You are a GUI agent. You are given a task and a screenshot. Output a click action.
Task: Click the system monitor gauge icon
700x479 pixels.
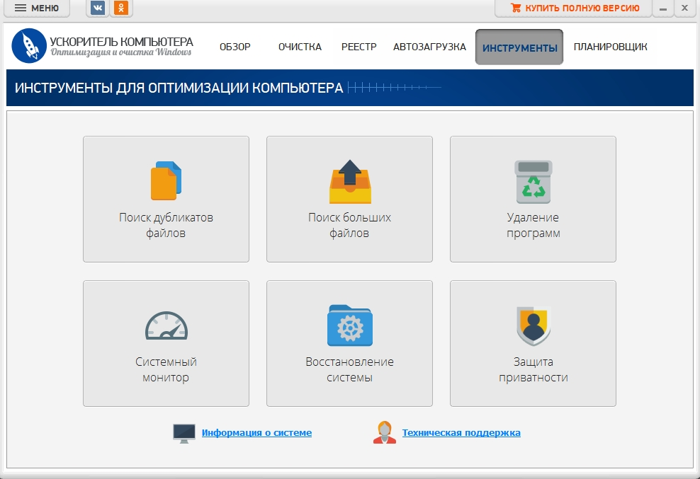(166, 325)
